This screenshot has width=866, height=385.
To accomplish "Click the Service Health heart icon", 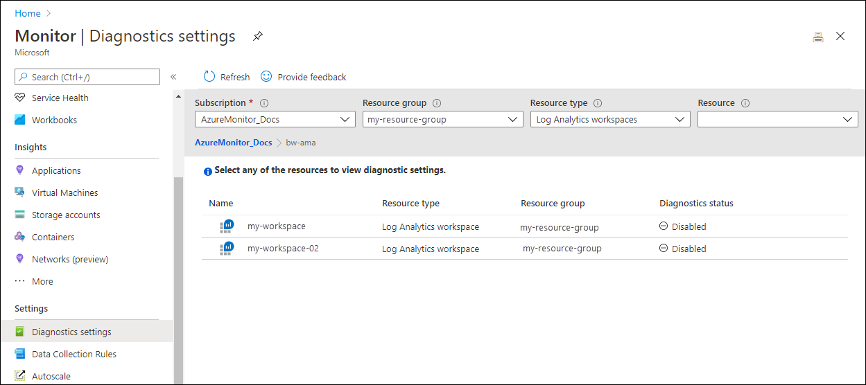I will 19,98.
